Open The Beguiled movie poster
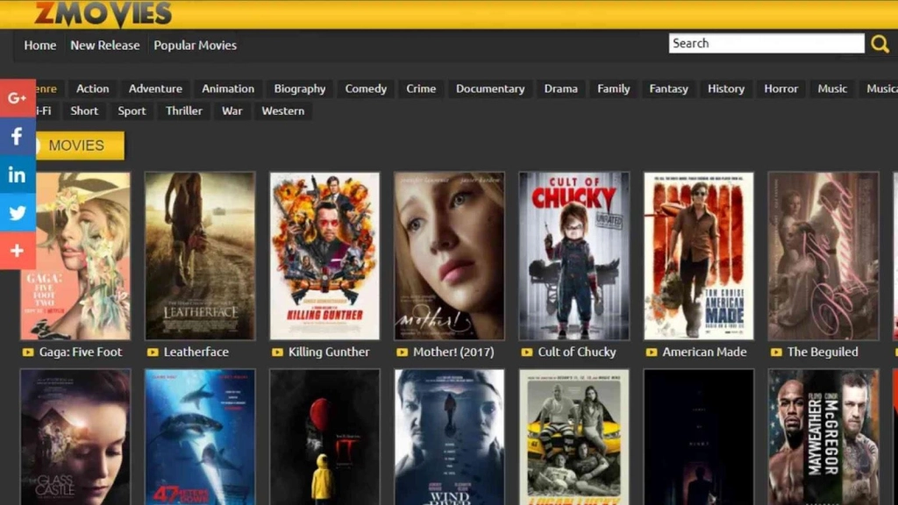 coord(823,256)
